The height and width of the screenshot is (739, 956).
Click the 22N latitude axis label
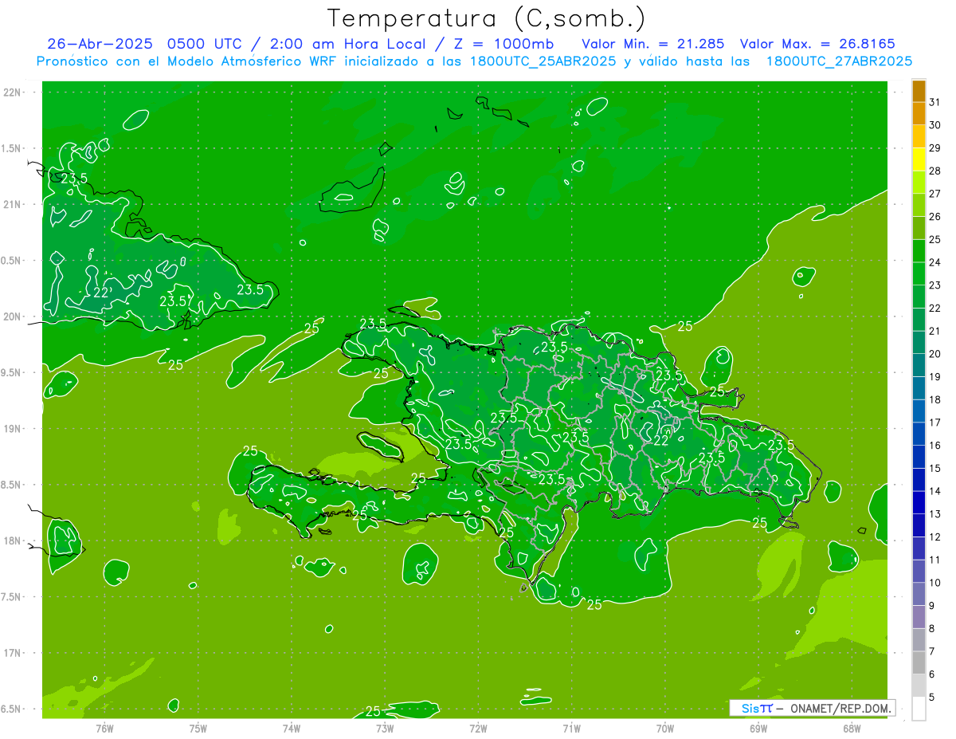pyautogui.click(x=13, y=92)
